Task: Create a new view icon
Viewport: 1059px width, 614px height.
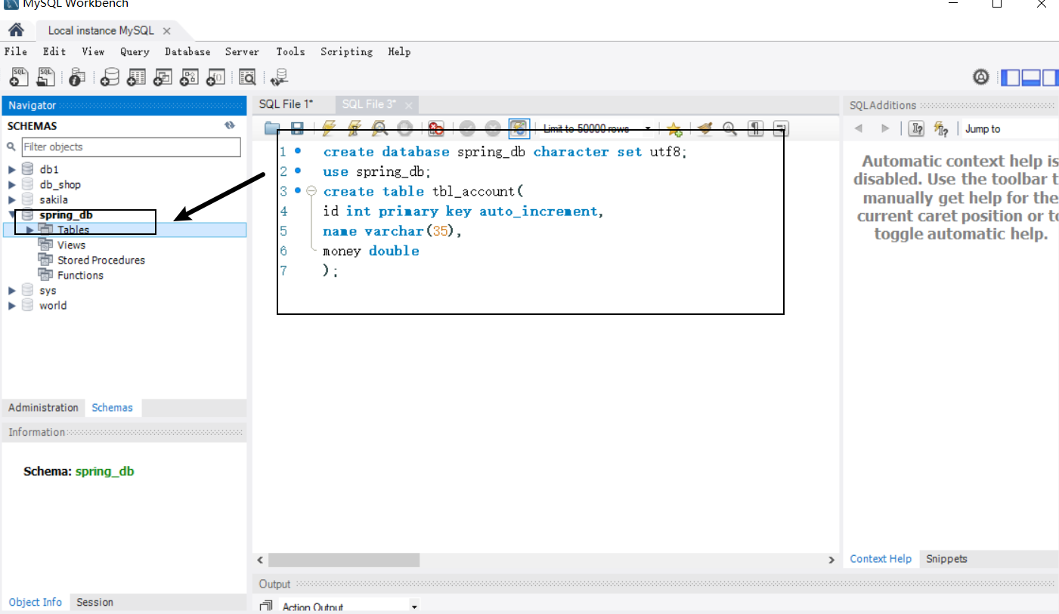Action: pos(163,76)
